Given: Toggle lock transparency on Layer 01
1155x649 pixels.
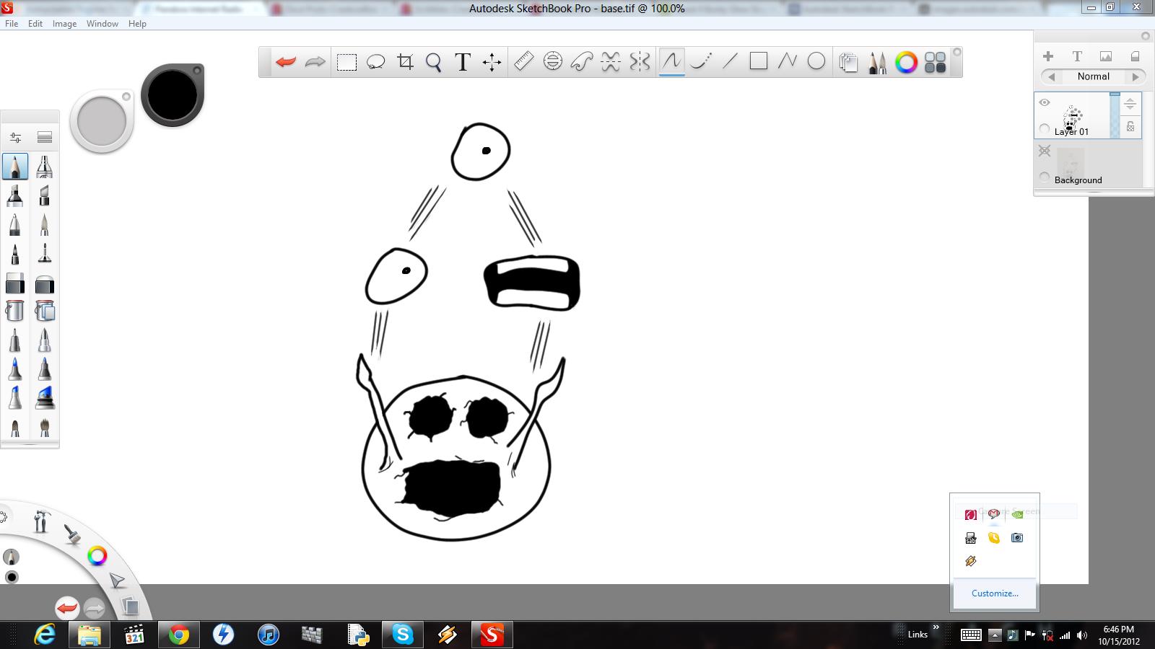Looking at the screenshot, I should (x=1130, y=126).
